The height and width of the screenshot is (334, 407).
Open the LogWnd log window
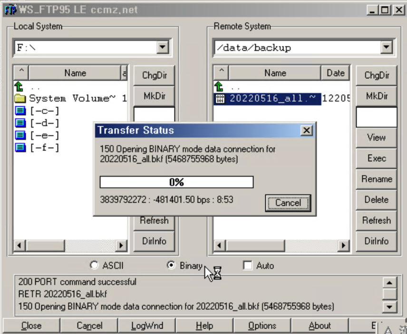click(147, 325)
